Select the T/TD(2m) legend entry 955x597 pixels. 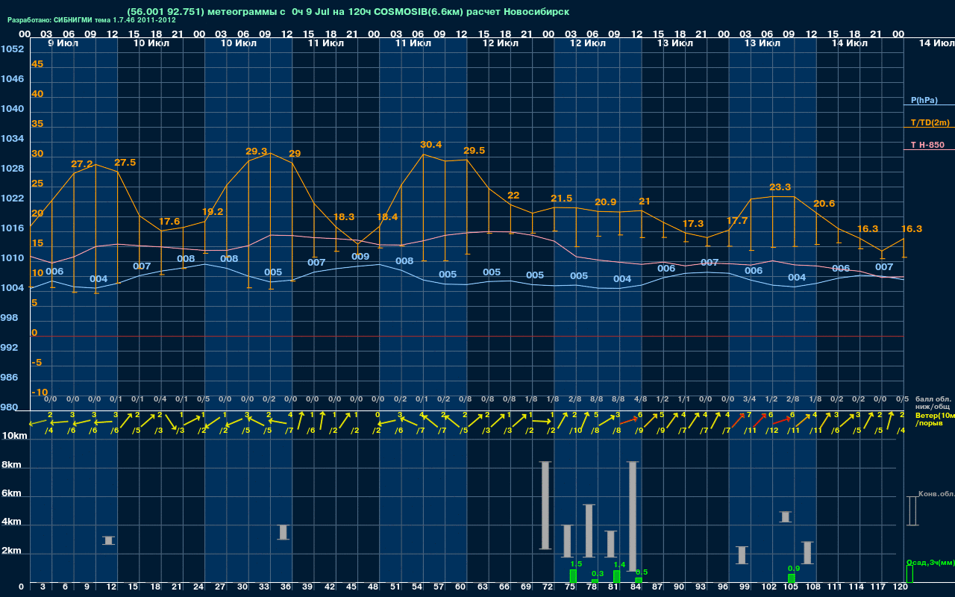[x=930, y=122]
